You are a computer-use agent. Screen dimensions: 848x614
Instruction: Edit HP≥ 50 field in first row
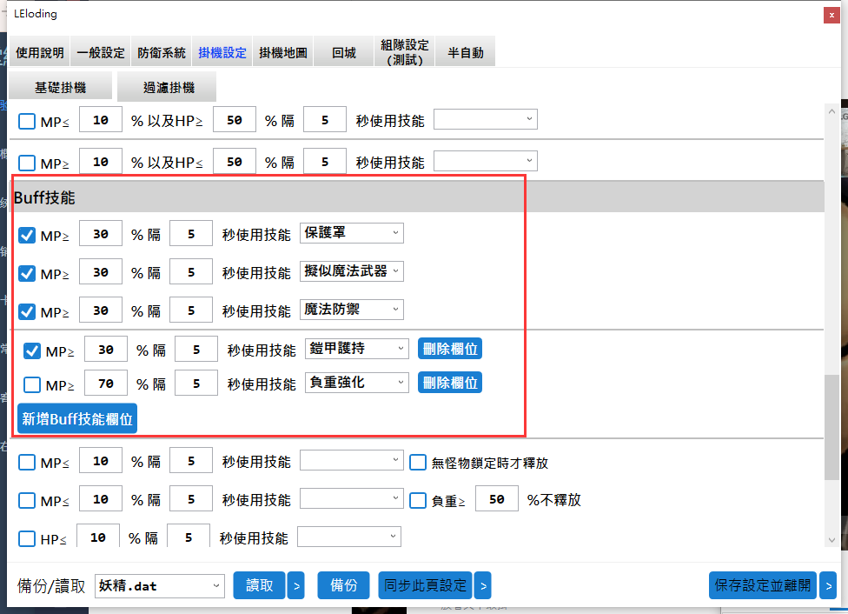235,120
